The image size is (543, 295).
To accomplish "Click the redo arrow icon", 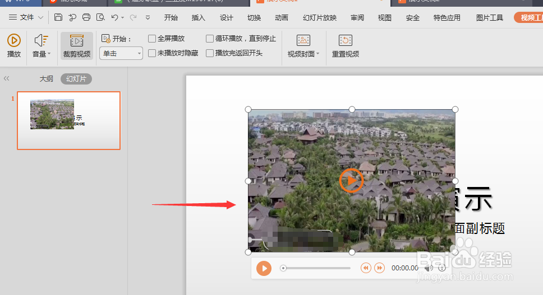I will [133, 17].
